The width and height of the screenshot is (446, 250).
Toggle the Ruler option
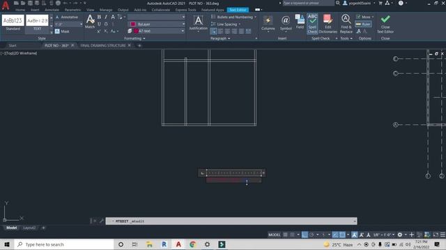click(363, 24)
